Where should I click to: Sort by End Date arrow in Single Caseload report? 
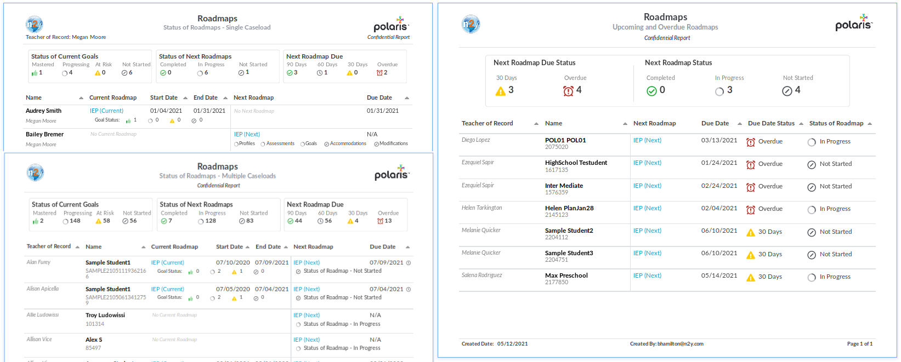225,98
